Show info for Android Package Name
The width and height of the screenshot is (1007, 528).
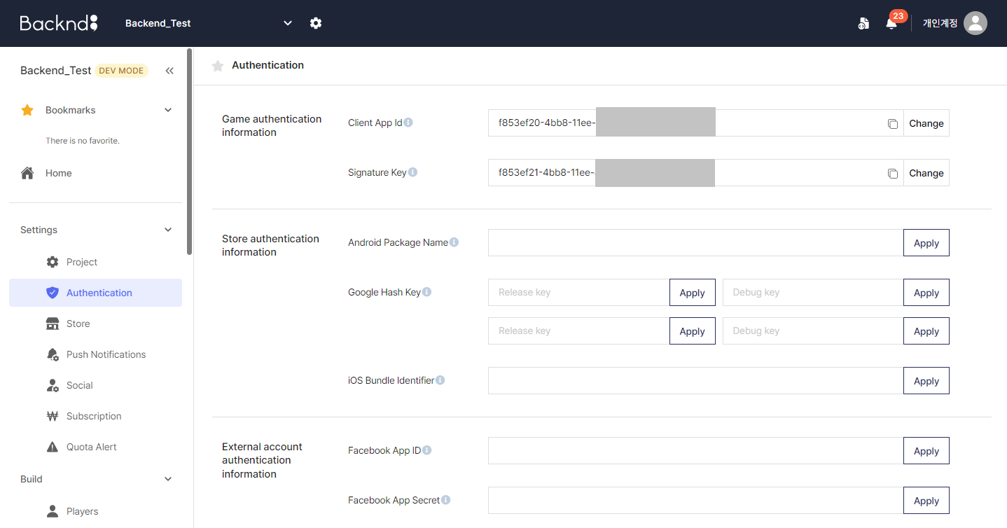(454, 242)
